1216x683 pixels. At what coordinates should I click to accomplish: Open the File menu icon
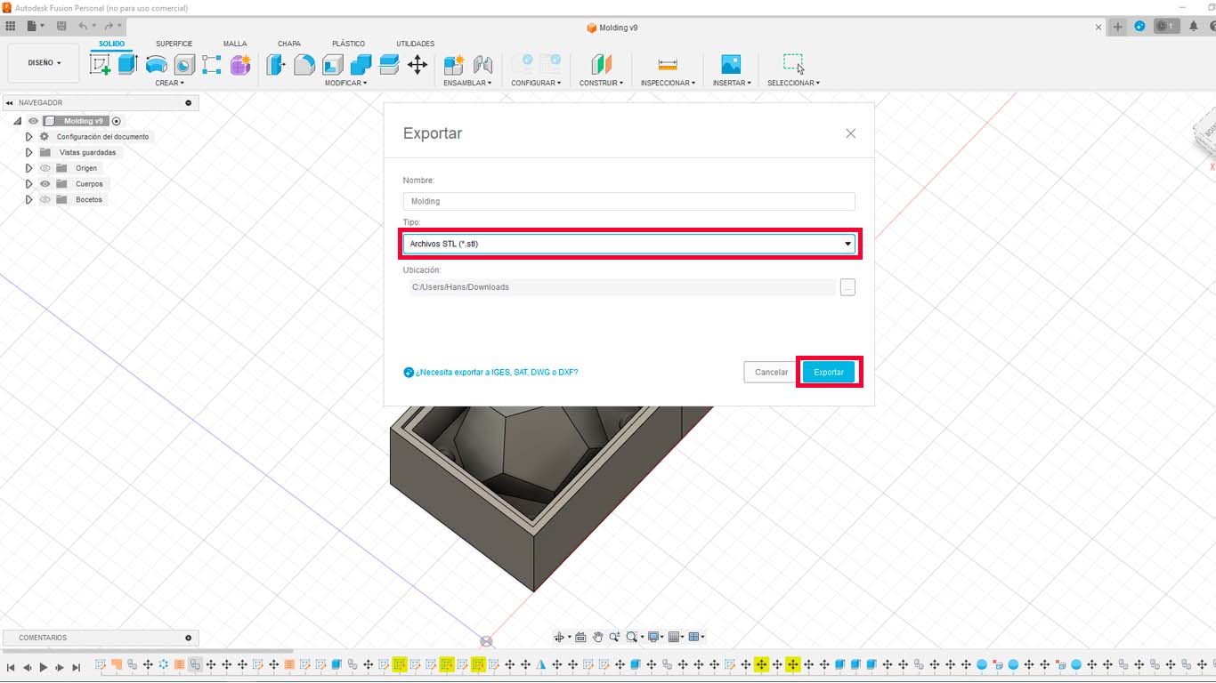coord(36,27)
